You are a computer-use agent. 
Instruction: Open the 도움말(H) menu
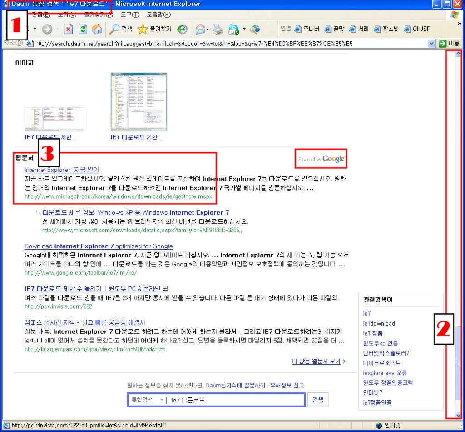158,15
